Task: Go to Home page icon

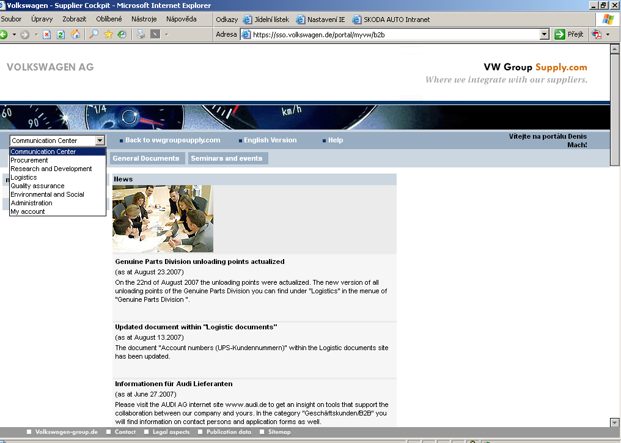Action: tap(75, 35)
